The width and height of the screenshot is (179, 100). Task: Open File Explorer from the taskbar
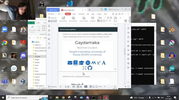point(57,97)
